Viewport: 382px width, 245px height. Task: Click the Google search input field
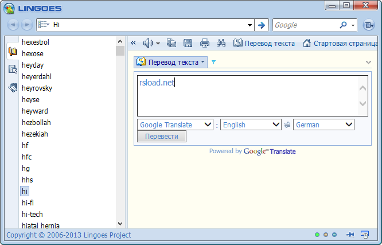coord(306,25)
